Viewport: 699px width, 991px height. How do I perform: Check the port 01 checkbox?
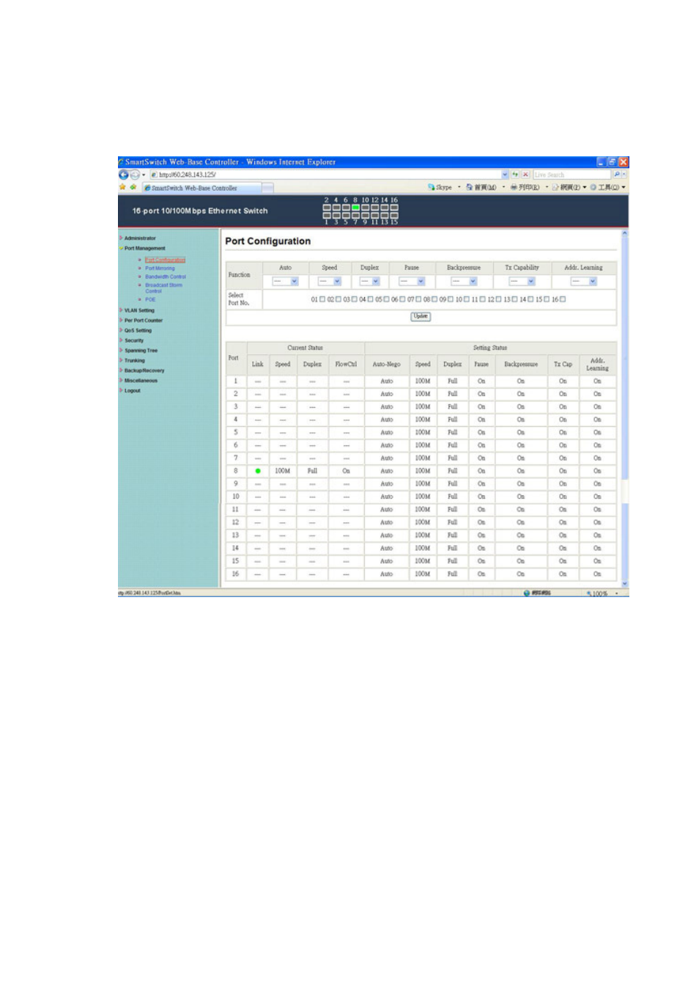[x=322, y=299]
